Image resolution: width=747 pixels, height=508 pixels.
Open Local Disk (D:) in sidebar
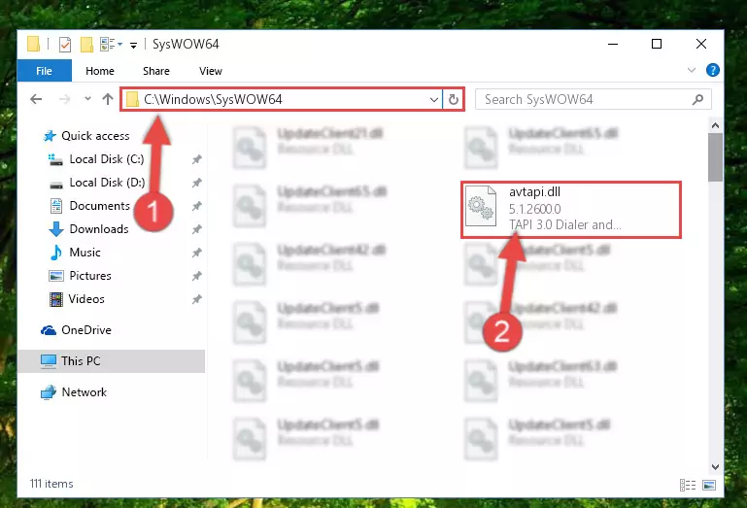pos(107,183)
